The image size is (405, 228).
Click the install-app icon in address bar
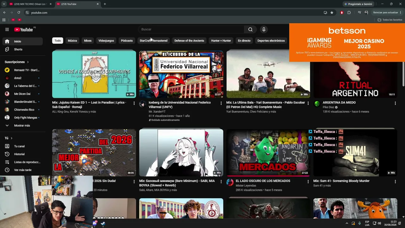point(325,13)
